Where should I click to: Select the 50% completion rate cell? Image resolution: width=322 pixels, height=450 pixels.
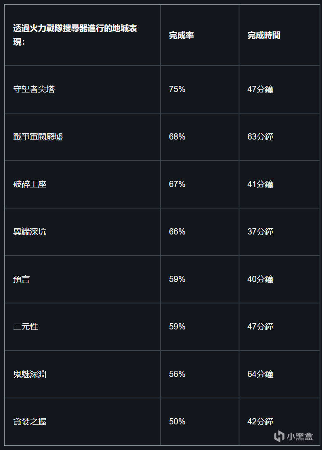(177, 422)
